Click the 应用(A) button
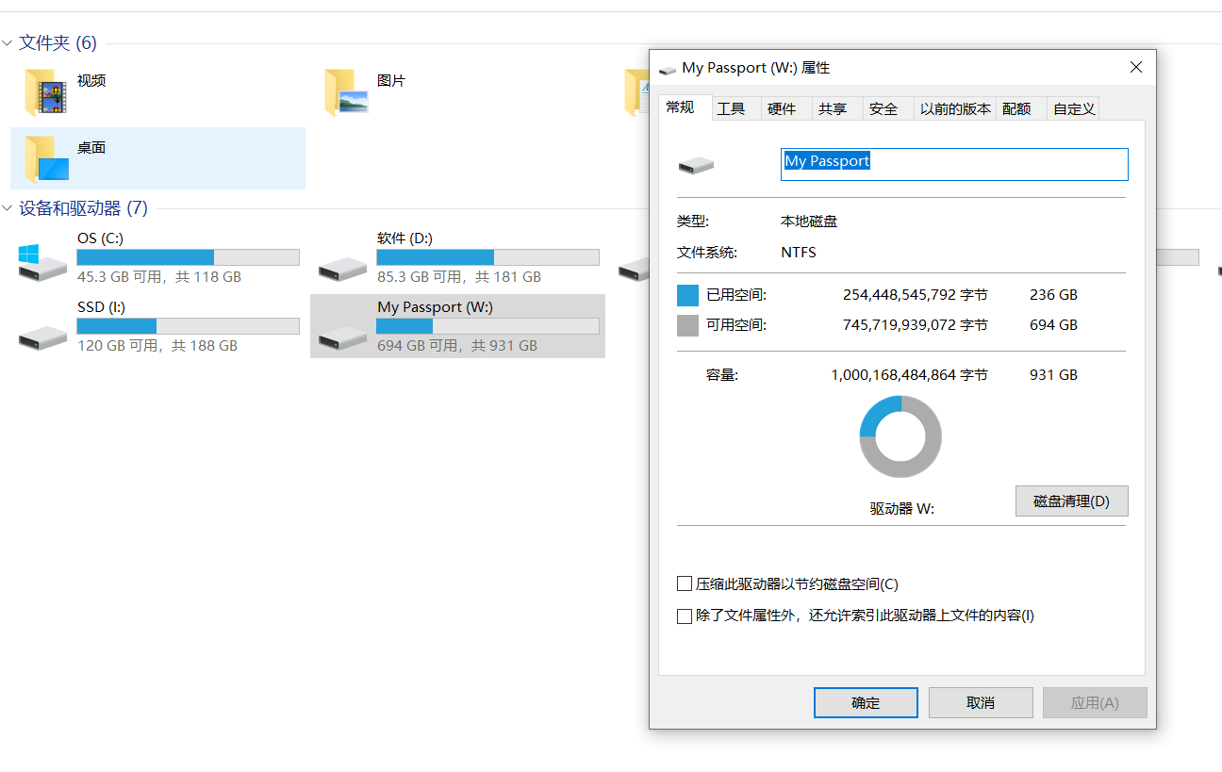Image resolution: width=1222 pixels, height=772 pixels. tap(1095, 702)
